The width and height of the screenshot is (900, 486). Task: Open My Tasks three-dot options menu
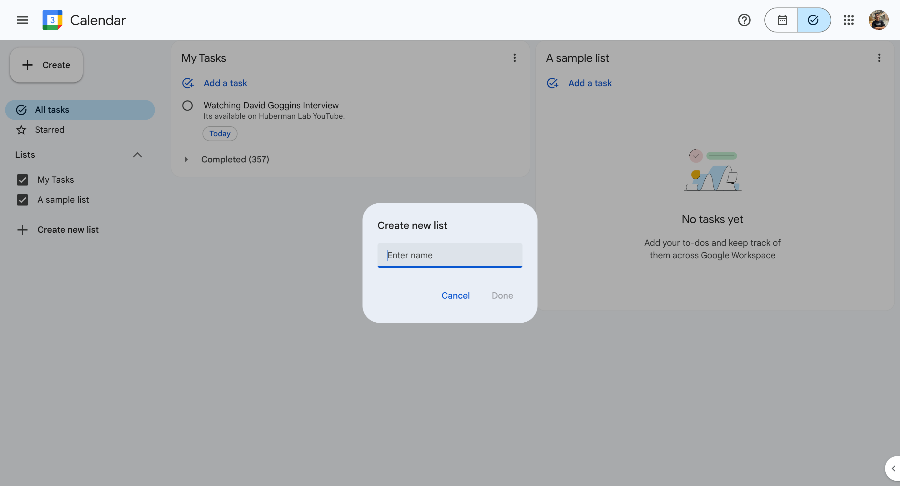(x=514, y=58)
